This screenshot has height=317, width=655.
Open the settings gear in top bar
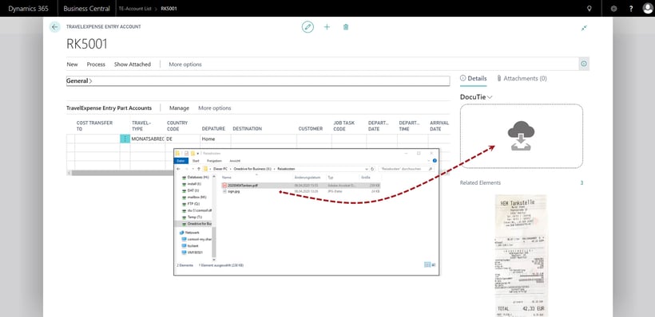[613, 8]
